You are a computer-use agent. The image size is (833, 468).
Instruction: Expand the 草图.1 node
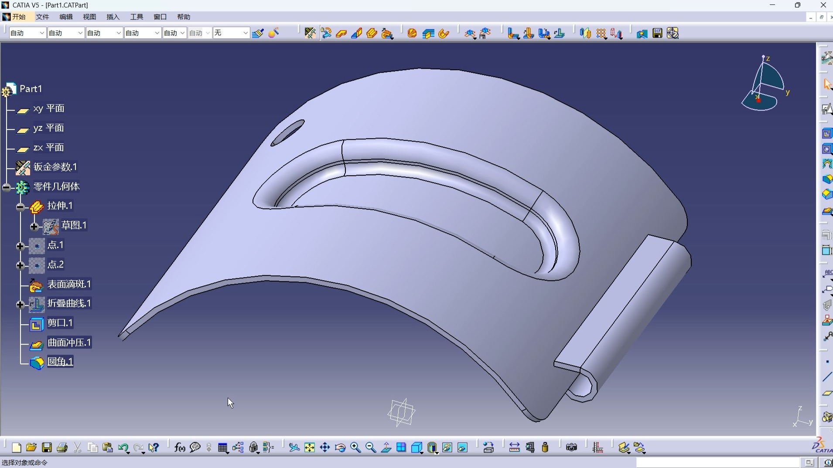point(34,226)
